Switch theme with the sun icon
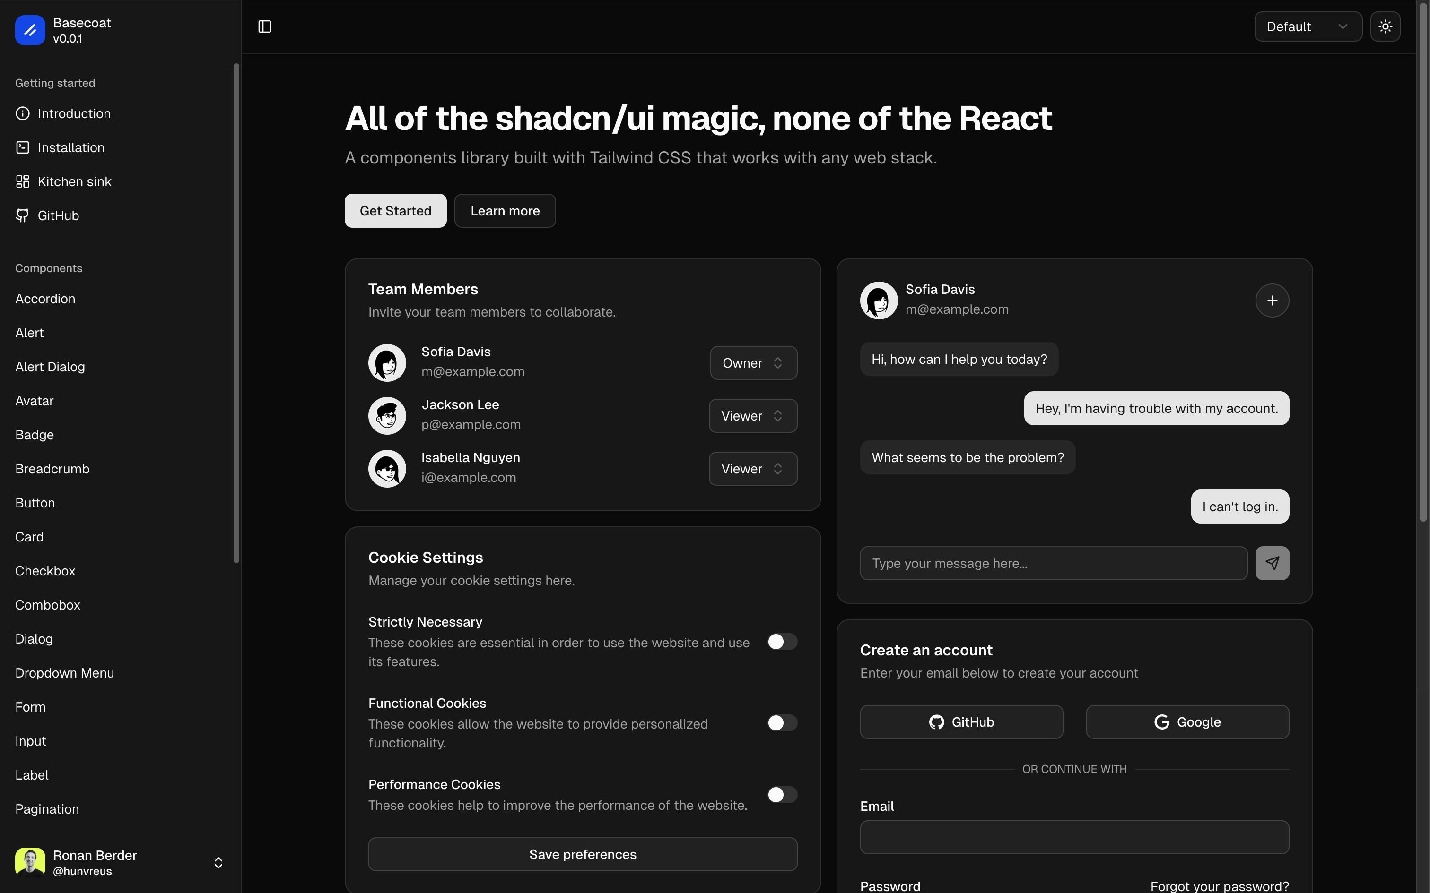The image size is (1430, 893). pos(1385,26)
